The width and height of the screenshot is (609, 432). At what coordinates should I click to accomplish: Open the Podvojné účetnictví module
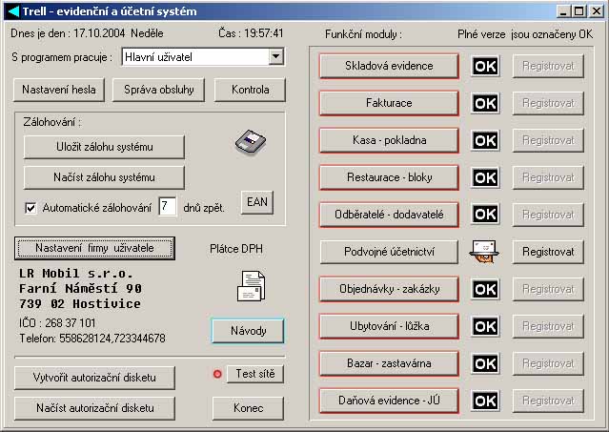point(389,252)
